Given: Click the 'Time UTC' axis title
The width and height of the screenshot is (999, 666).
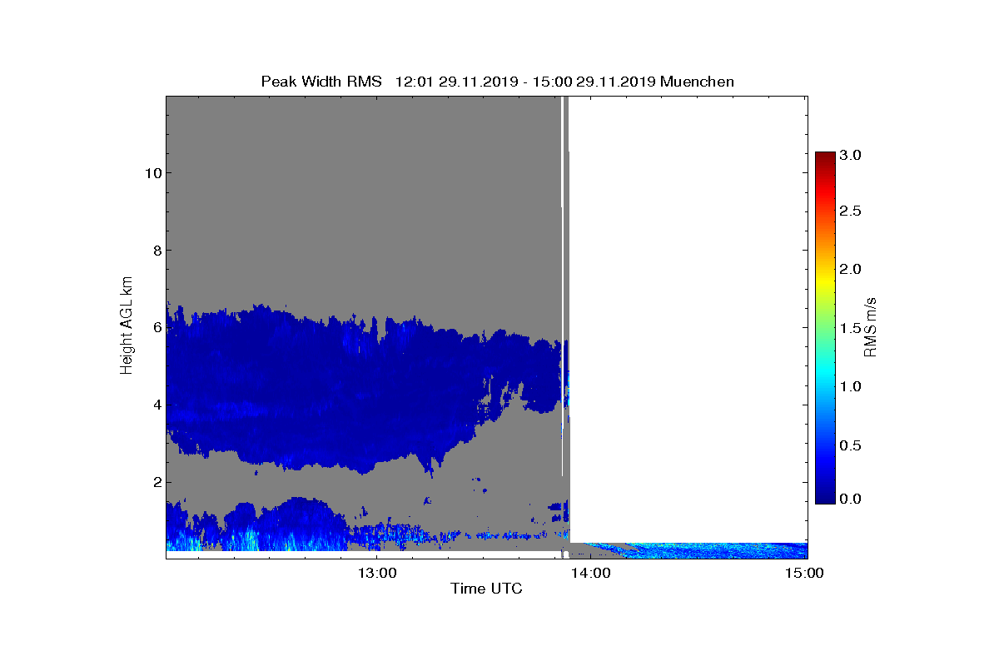Looking at the screenshot, I should point(487,589).
